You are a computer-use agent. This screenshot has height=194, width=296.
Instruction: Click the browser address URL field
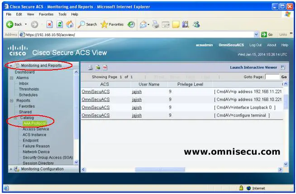click(139, 35)
